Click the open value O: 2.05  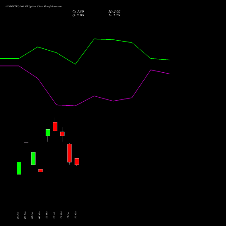pyautogui.click(x=78, y=15)
